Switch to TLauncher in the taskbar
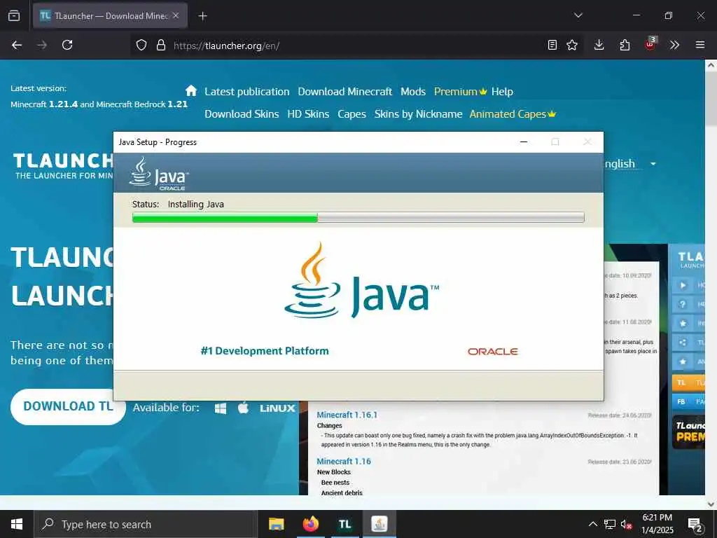This screenshot has width=717, height=538. point(344,524)
